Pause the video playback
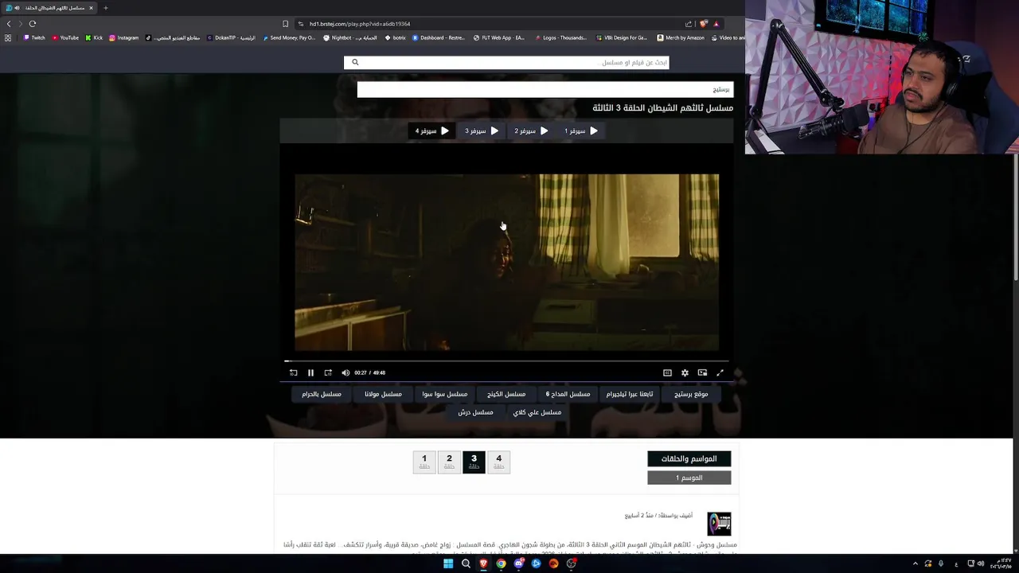Image resolution: width=1019 pixels, height=573 pixels. pos(310,372)
